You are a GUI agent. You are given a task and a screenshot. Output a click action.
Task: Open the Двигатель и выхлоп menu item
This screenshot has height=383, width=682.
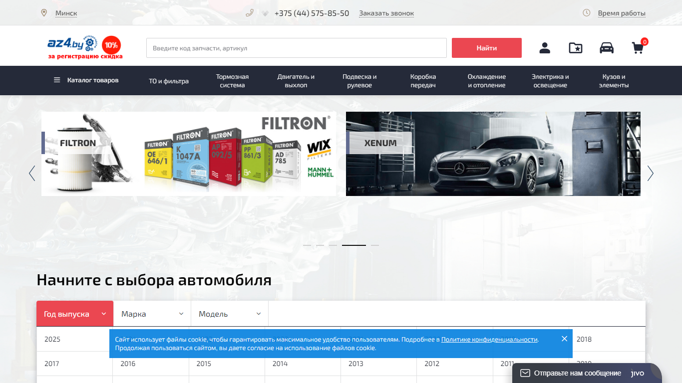(x=296, y=81)
